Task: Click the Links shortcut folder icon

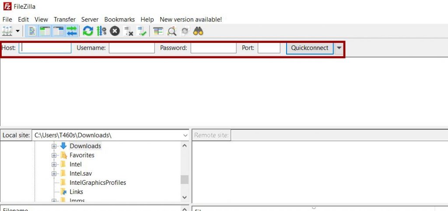Action: [63, 192]
